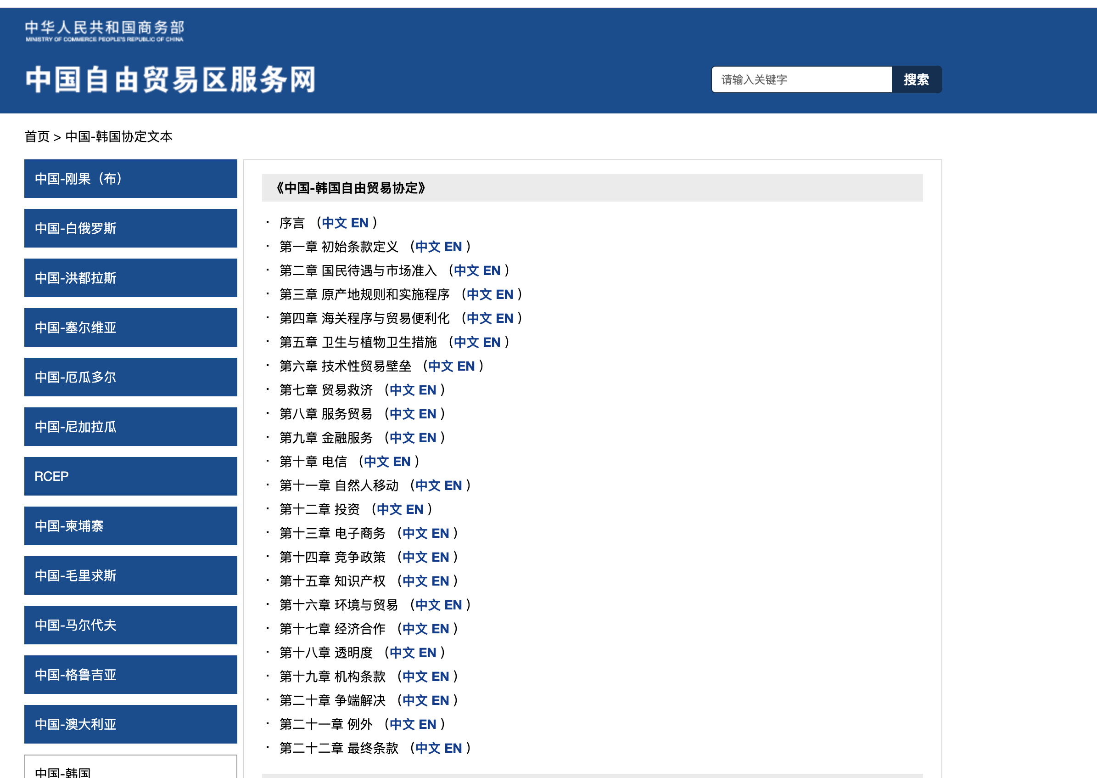The height and width of the screenshot is (778, 1097).
Task: Select 中国-毛里求斯 in the sidebar
Action: coord(131,575)
